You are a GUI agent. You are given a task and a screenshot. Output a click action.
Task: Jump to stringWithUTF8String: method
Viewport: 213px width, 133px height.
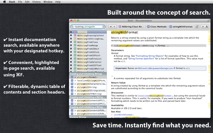coord(88,94)
